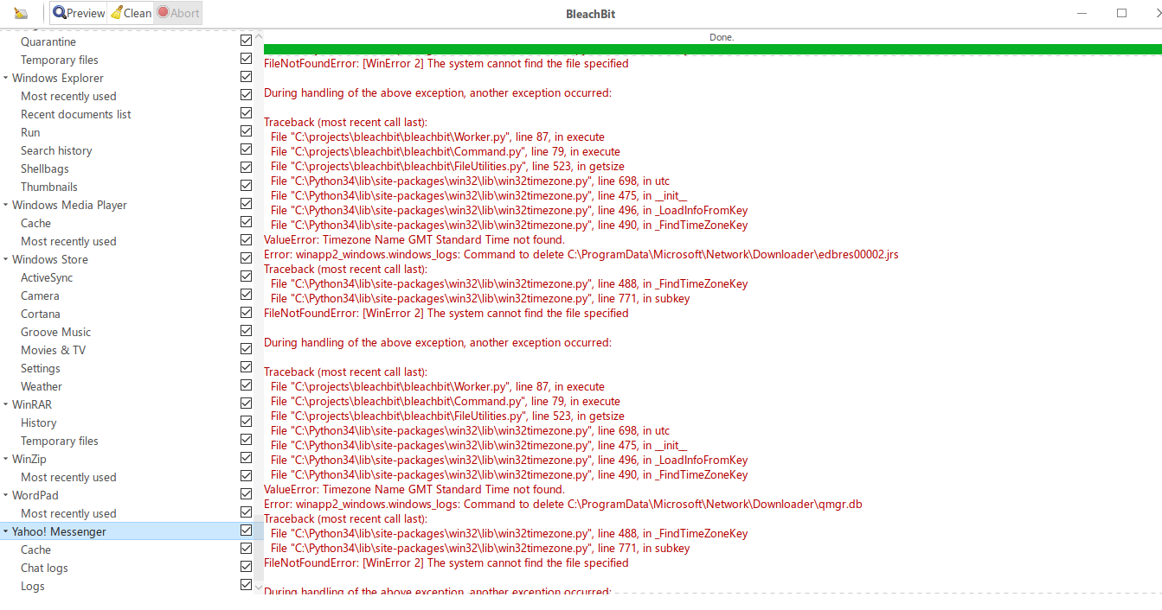Viewport: 1162px width, 610px height.
Task: Uncheck the WinRAR History option
Action: click(246, 420)
